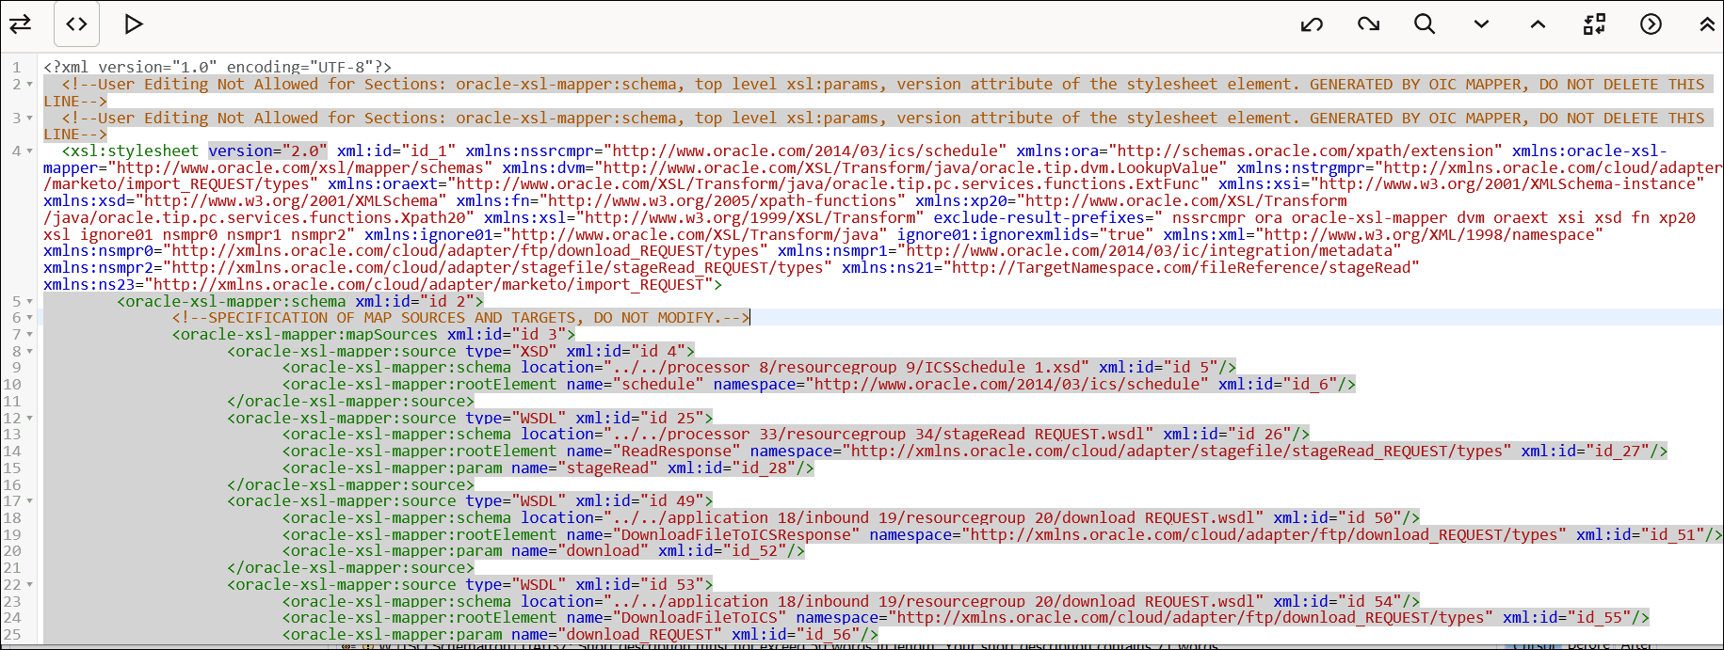This screenshot has height=650, width=1724.
Task: Click the play icon to test the mapping
Action: [x=134, y=24]
